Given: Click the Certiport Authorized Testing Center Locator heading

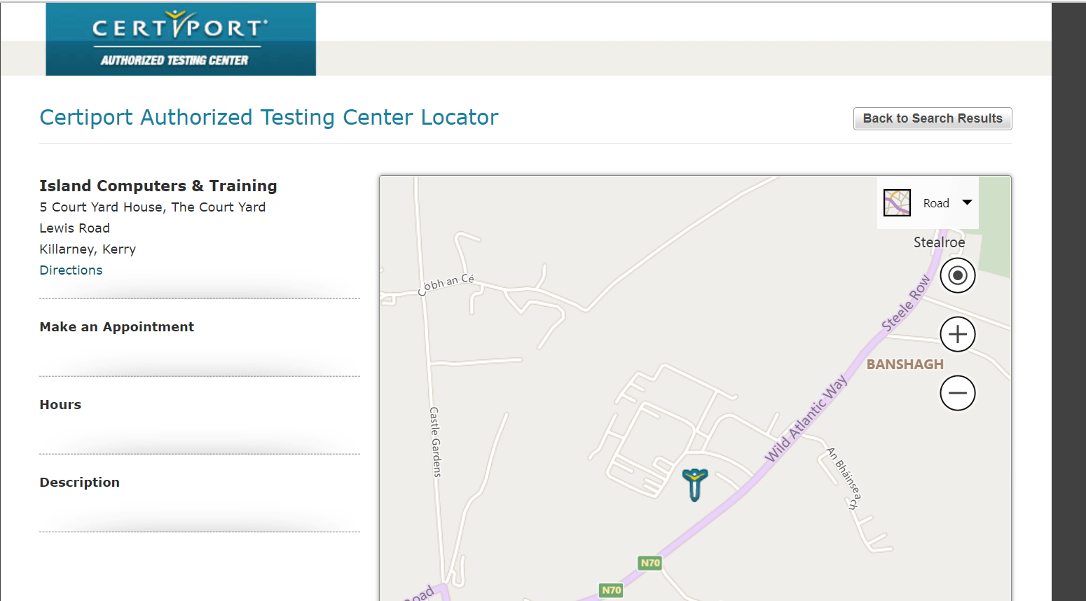Looking at the screenshot, I should click(269, 117).
